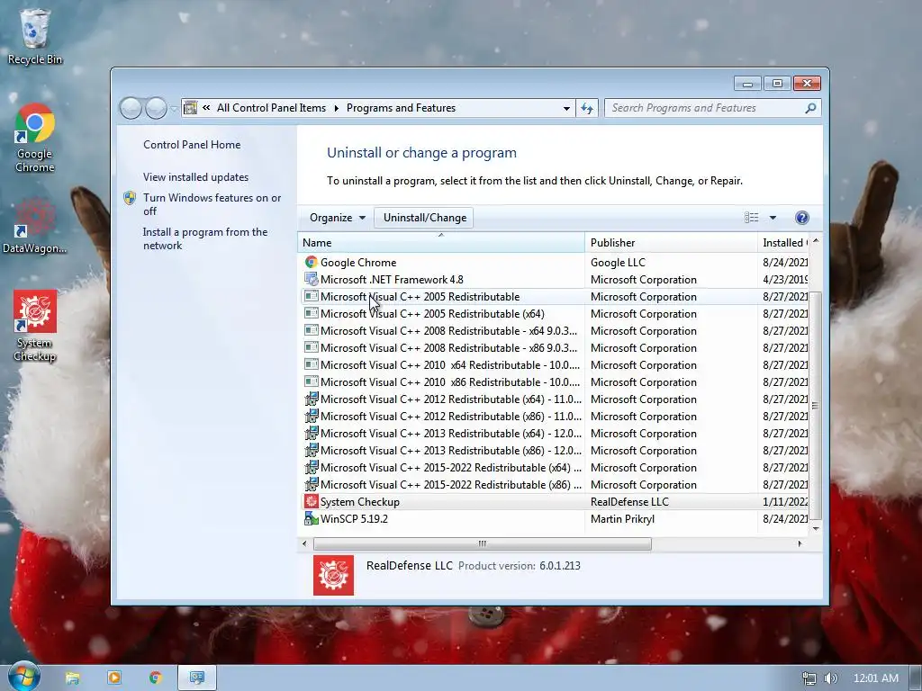Select Microsoft Visual C++ 2012 Redistributable (x64)

click(x=555, y=399)
